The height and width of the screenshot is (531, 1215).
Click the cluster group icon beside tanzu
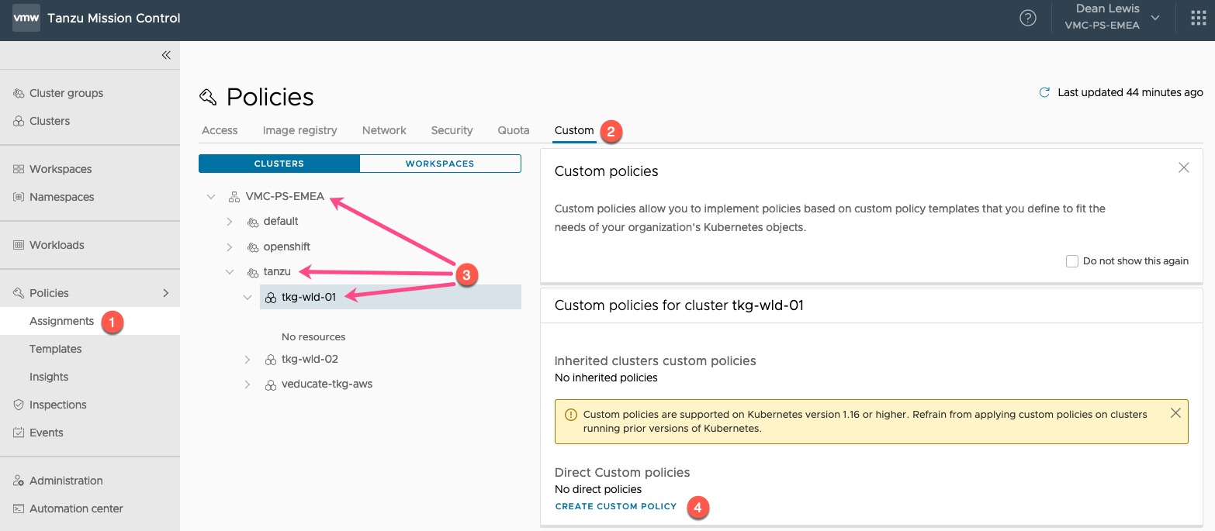252,272
